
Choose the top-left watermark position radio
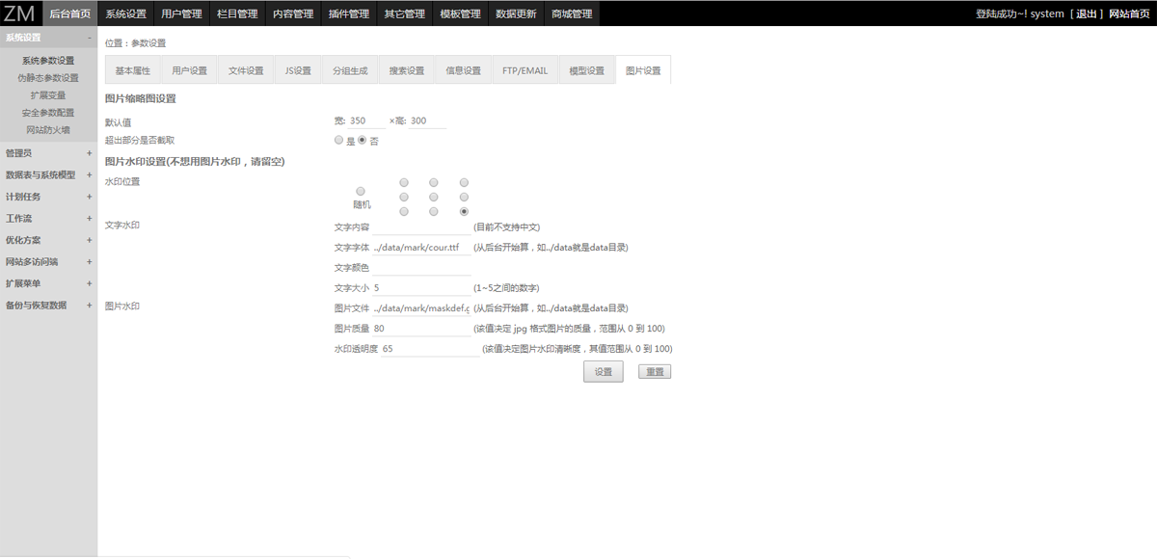(x=404, y=182)
